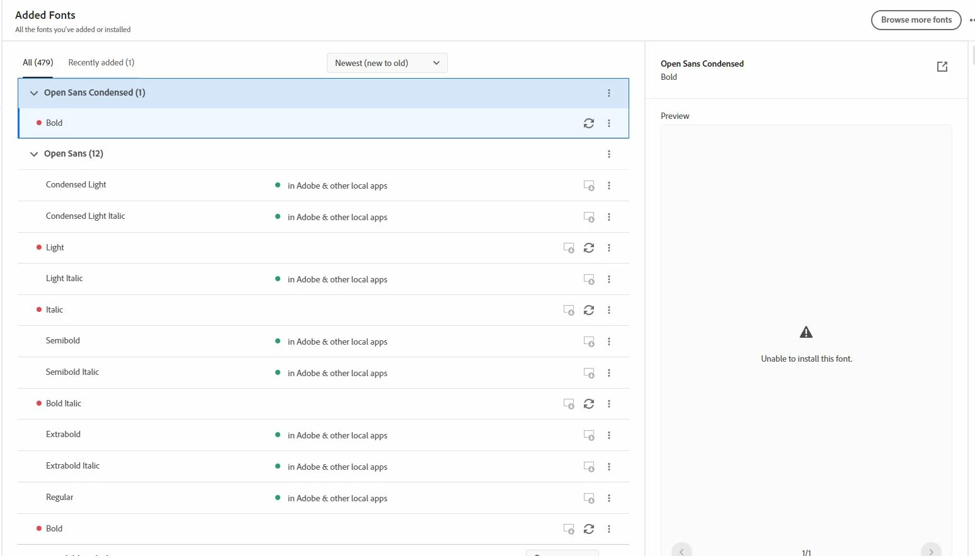Click install-to-device icon for Bold Italic

(569, 404)
